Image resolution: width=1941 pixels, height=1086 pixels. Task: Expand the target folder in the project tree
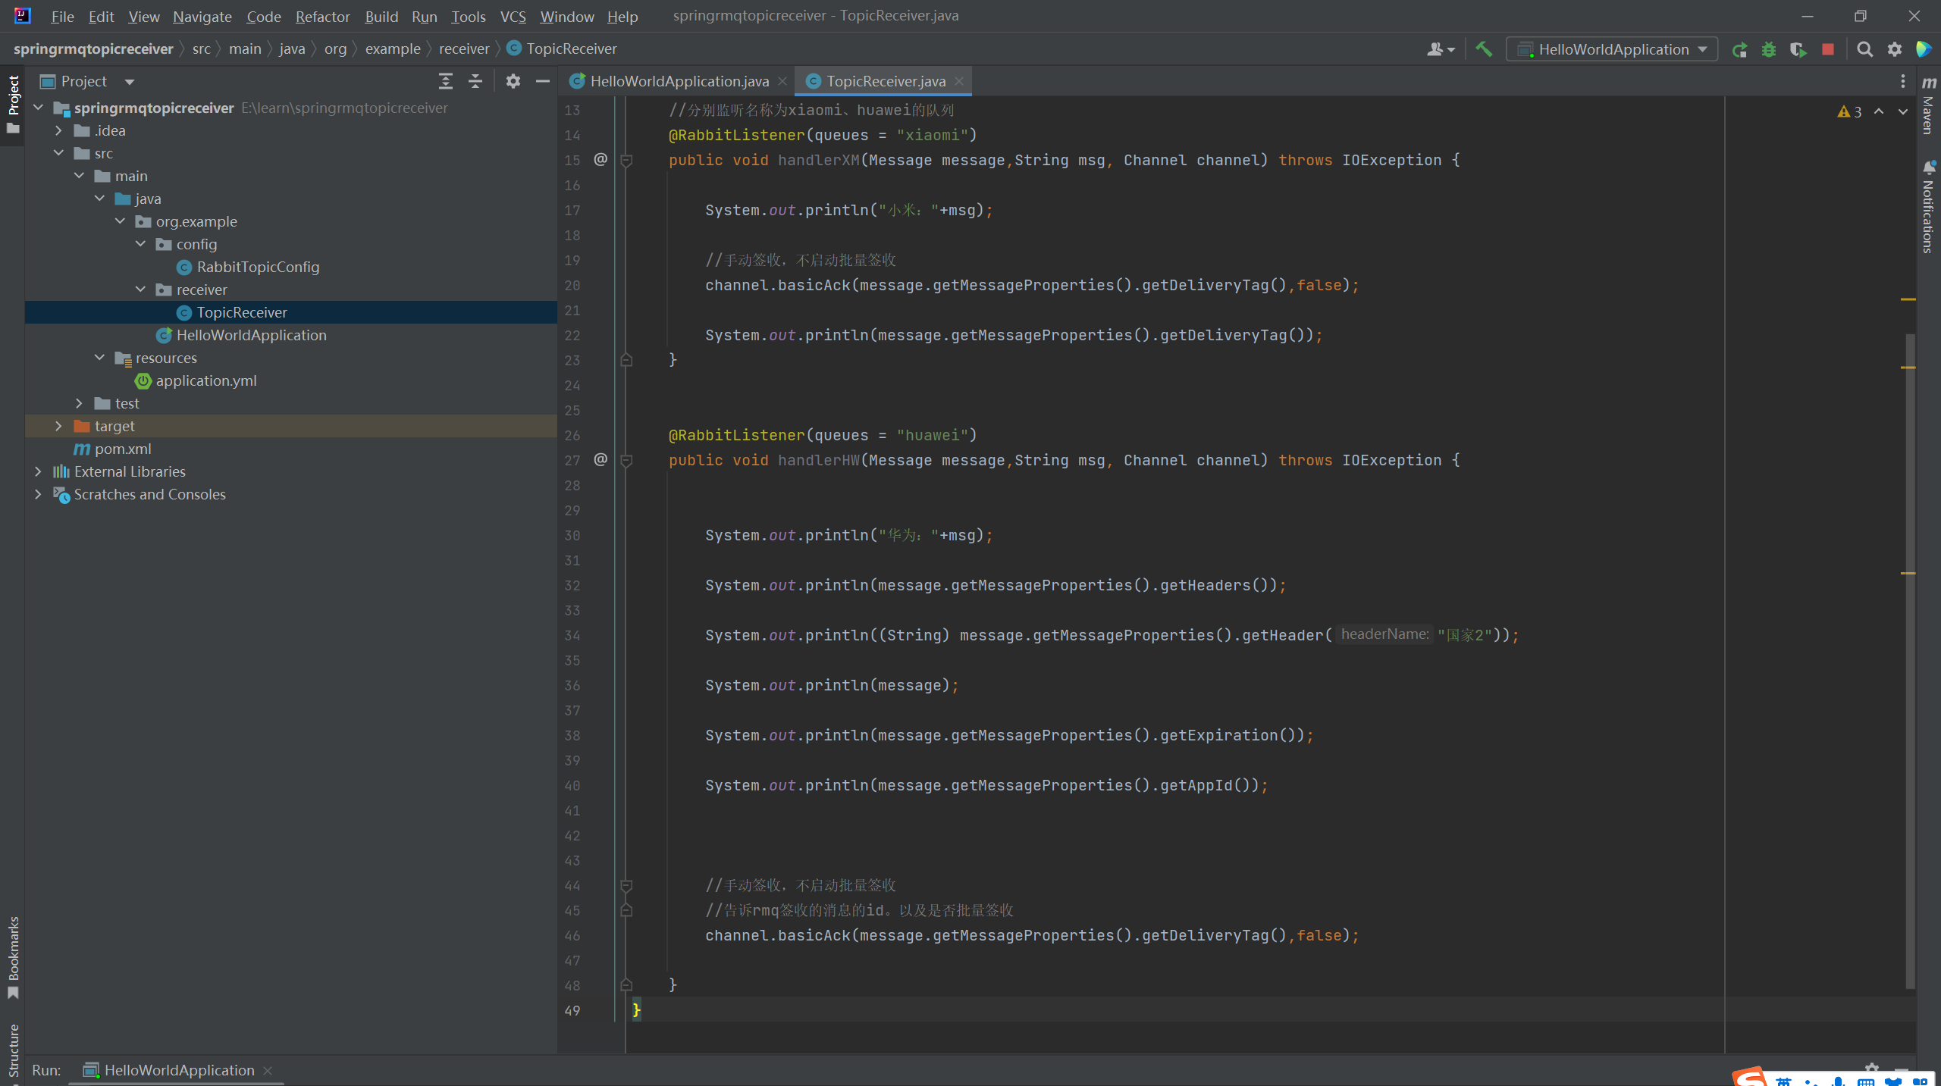tap(58, 426)
